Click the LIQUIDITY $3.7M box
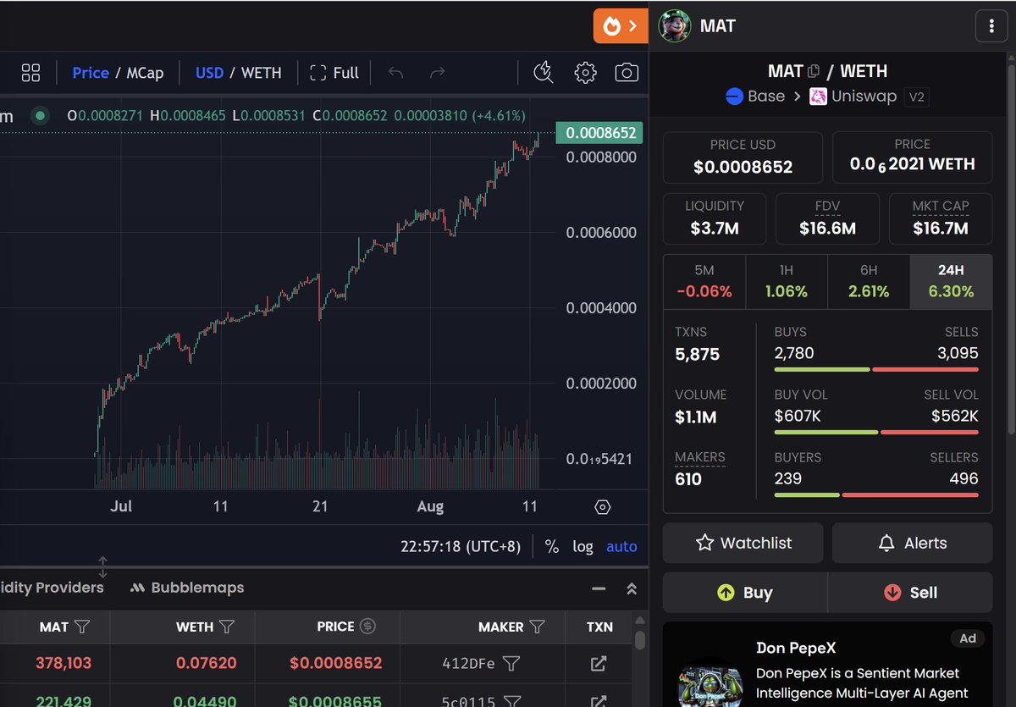Viewport: 1016px width, 707px height. (x=715, y=218)
